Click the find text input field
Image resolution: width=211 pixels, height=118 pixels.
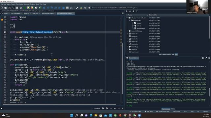pyautogui.click(x=48, y=108)
